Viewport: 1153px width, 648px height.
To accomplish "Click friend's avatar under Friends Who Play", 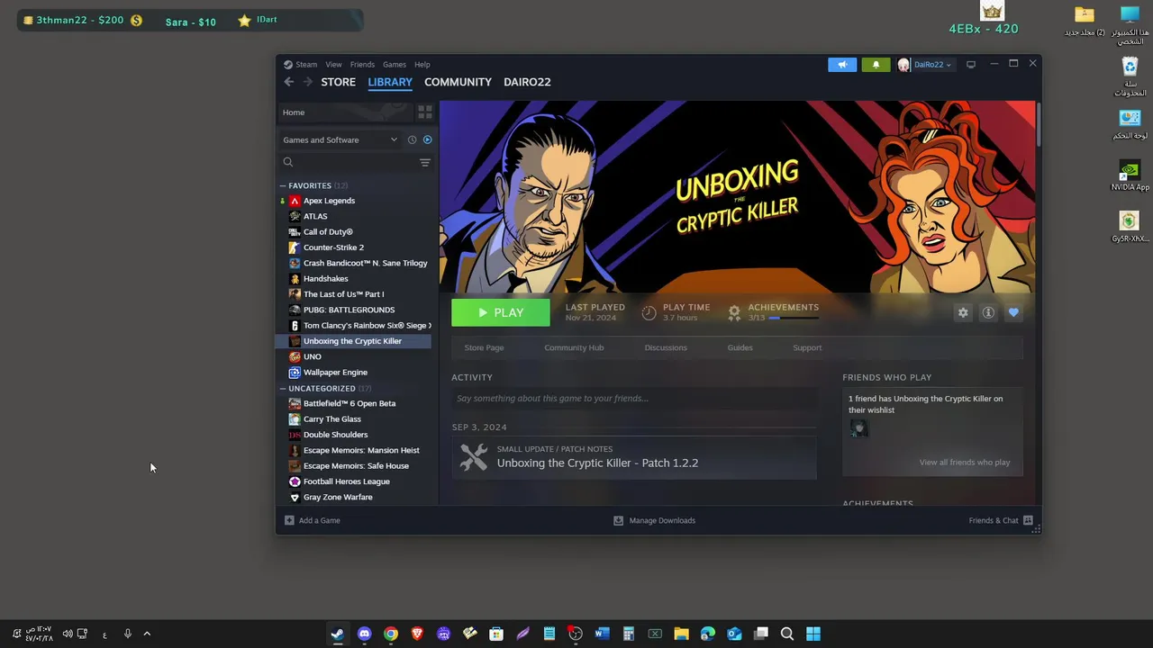I will (x=859, y=428).
